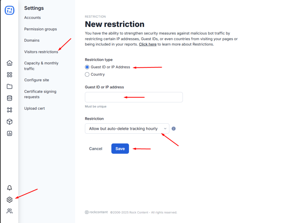
Task: Cancel the new restriction
Action: click(96, 149)
